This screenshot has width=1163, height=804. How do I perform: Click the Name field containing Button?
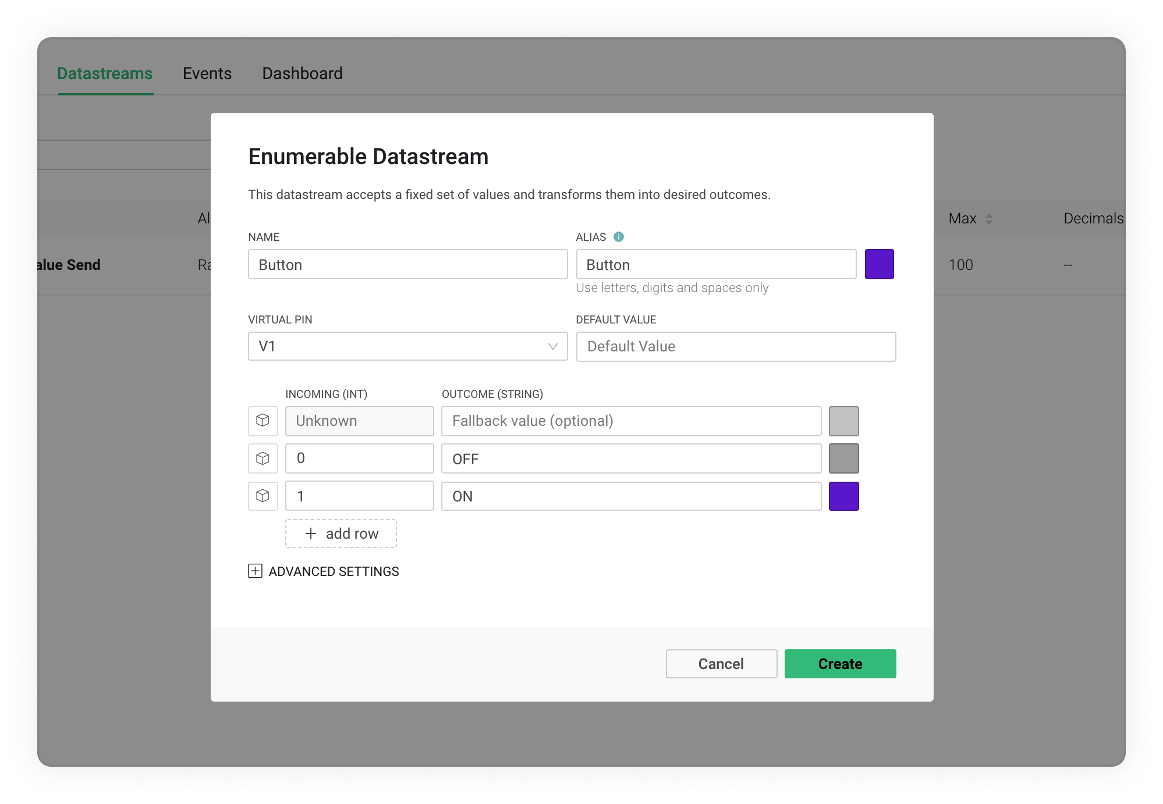pos(407,264)
